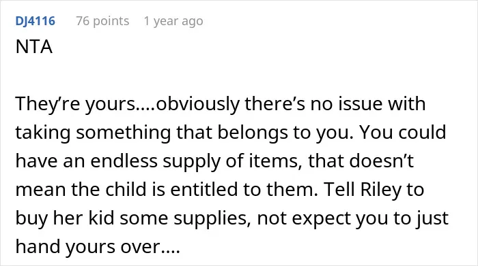This screenshot has width=478, height=266.
Task: Click the word "supplies," in the comment
Action: coord(213,218)
